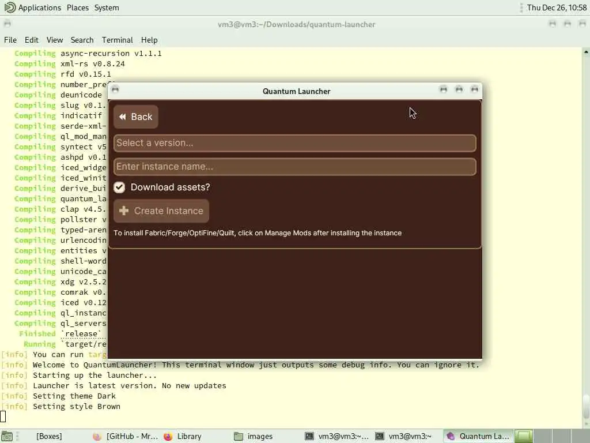Switch to the GitHub Firefox taskbar window
This screenshot has width=590, height=443.
click(x=126, y=436)
